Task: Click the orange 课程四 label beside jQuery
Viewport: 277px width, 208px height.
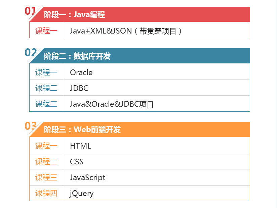Action: coord(46,193)
